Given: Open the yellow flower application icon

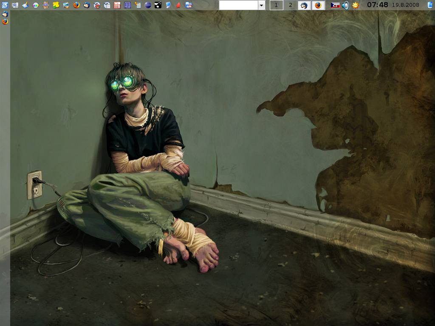Looking at the screenshot, I should tap(56, 5).
